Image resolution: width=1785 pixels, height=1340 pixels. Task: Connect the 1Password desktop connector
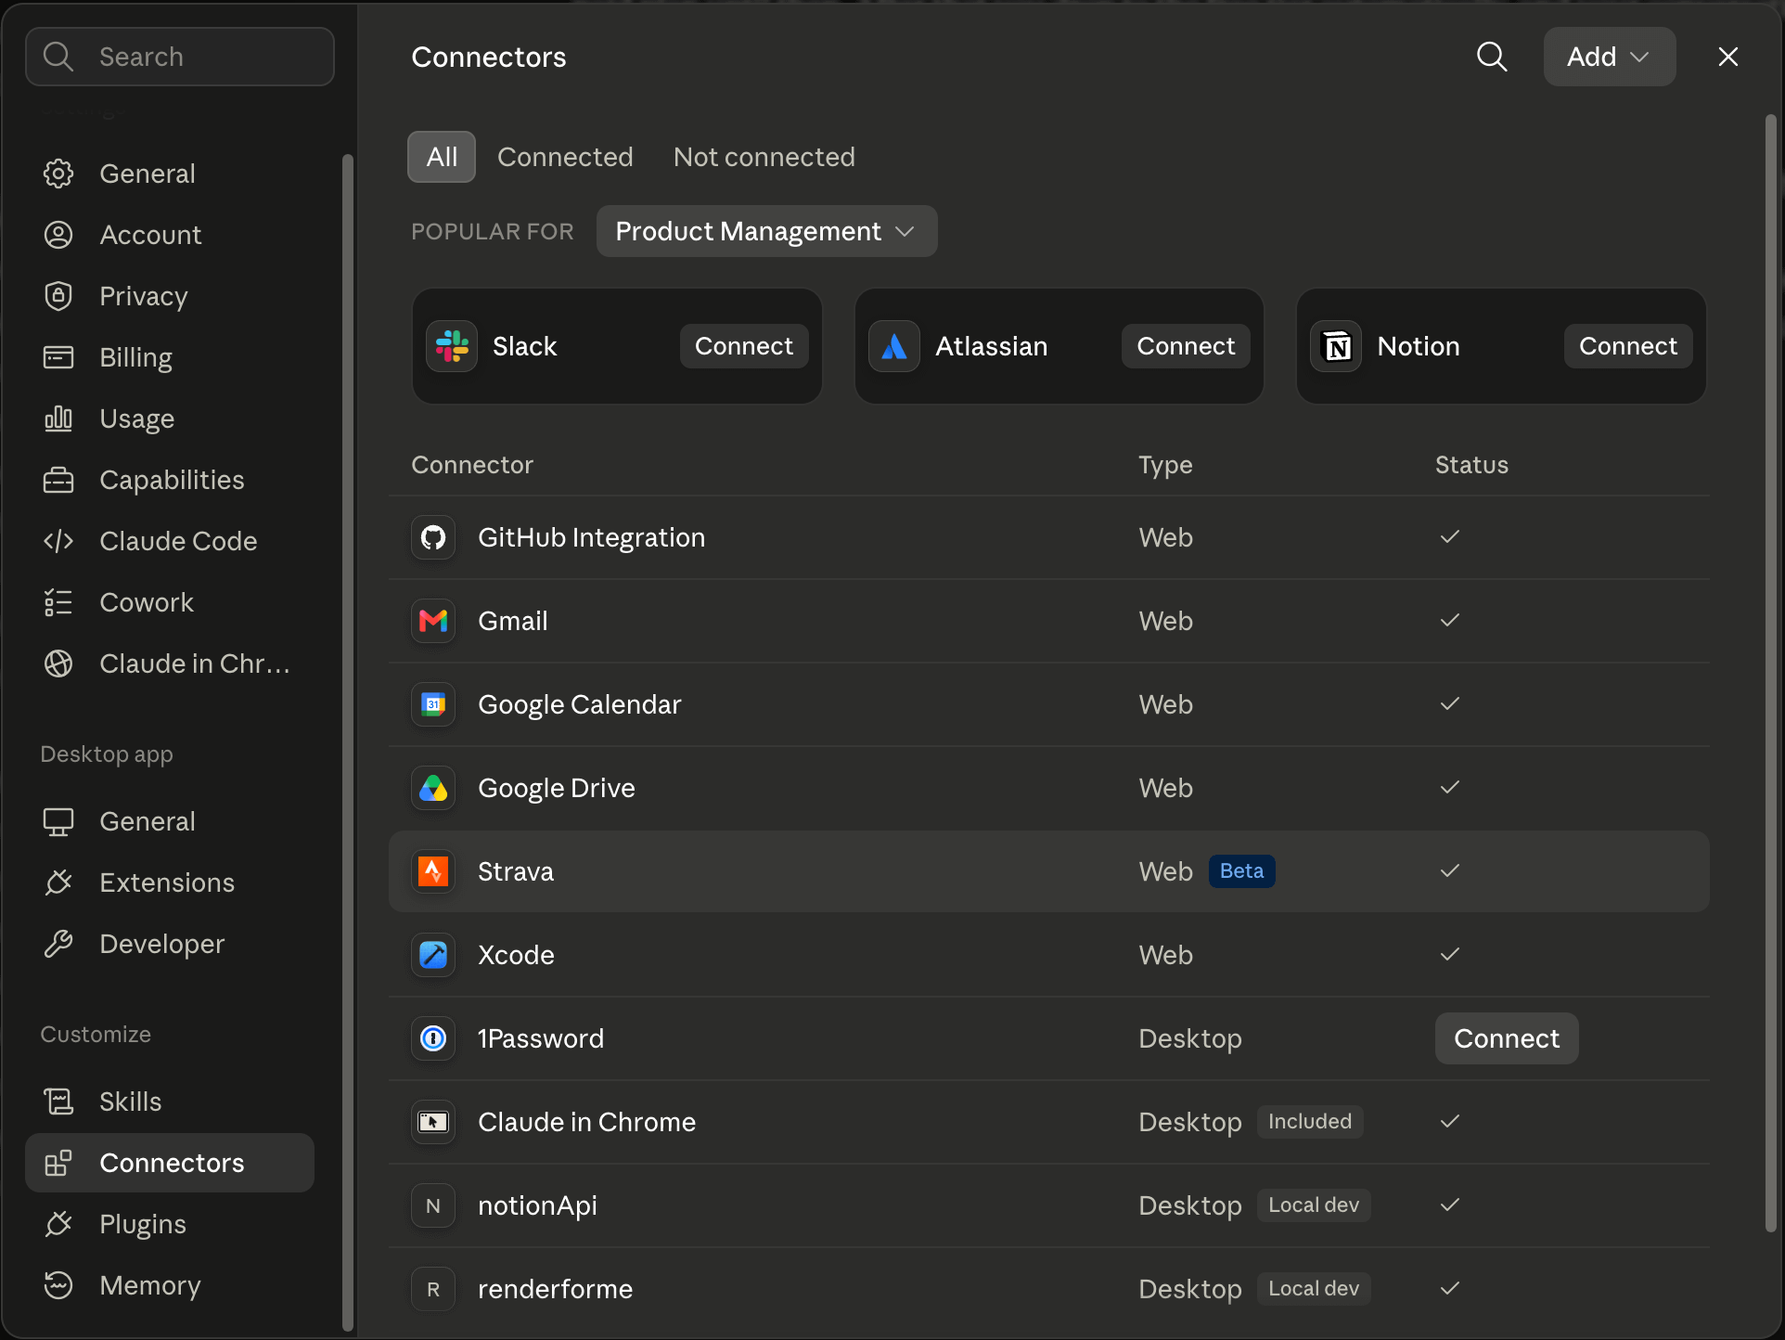[1507, 1038]
